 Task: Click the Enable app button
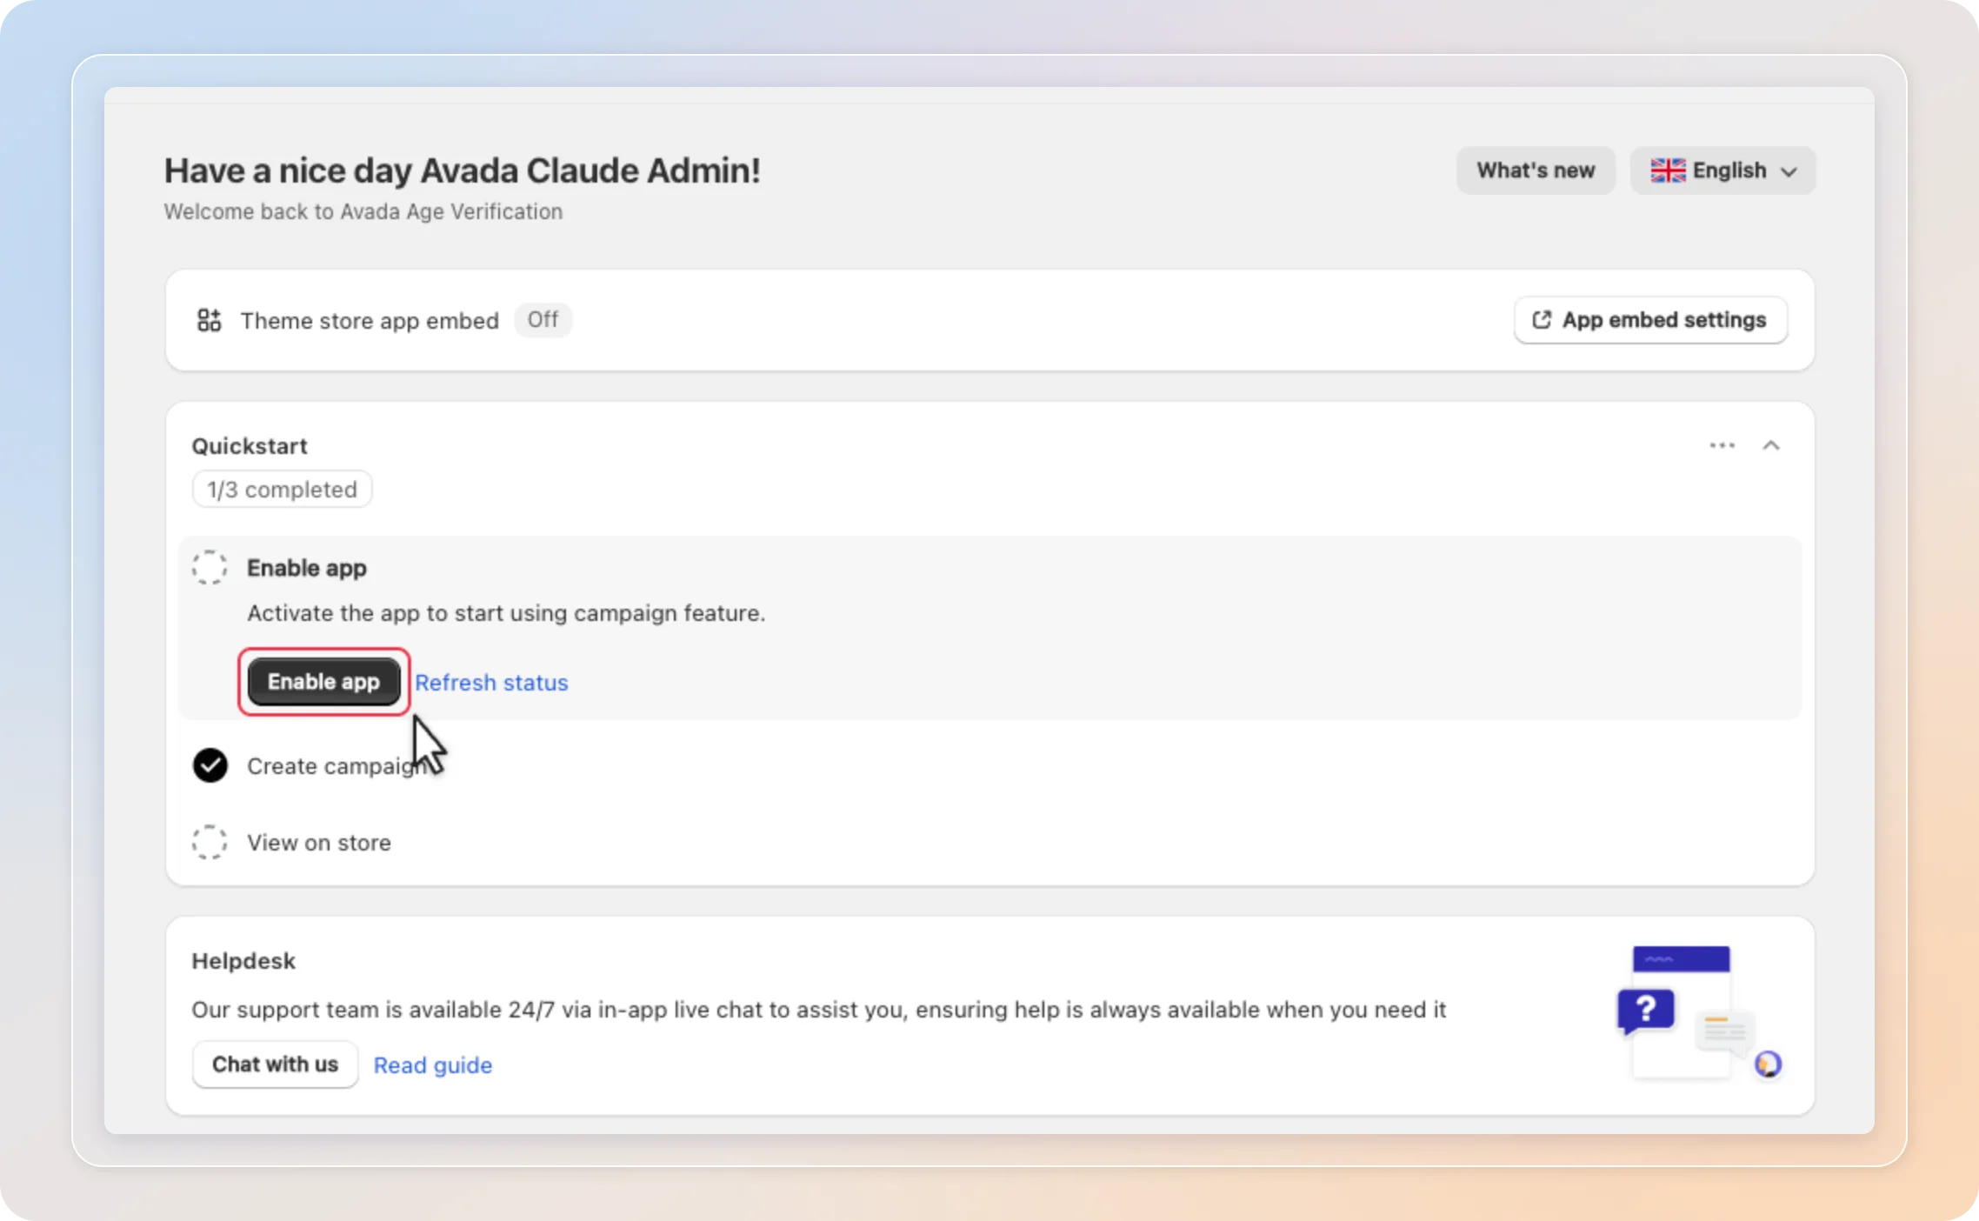click(323, 682)
